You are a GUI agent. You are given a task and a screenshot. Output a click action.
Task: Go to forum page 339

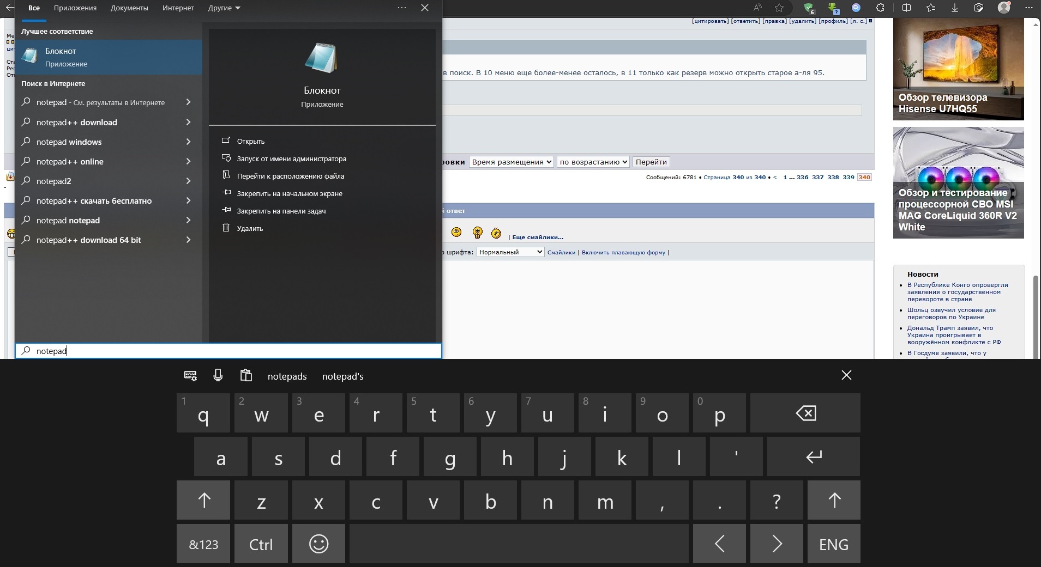pyautogui.click(x=848, y=177)
